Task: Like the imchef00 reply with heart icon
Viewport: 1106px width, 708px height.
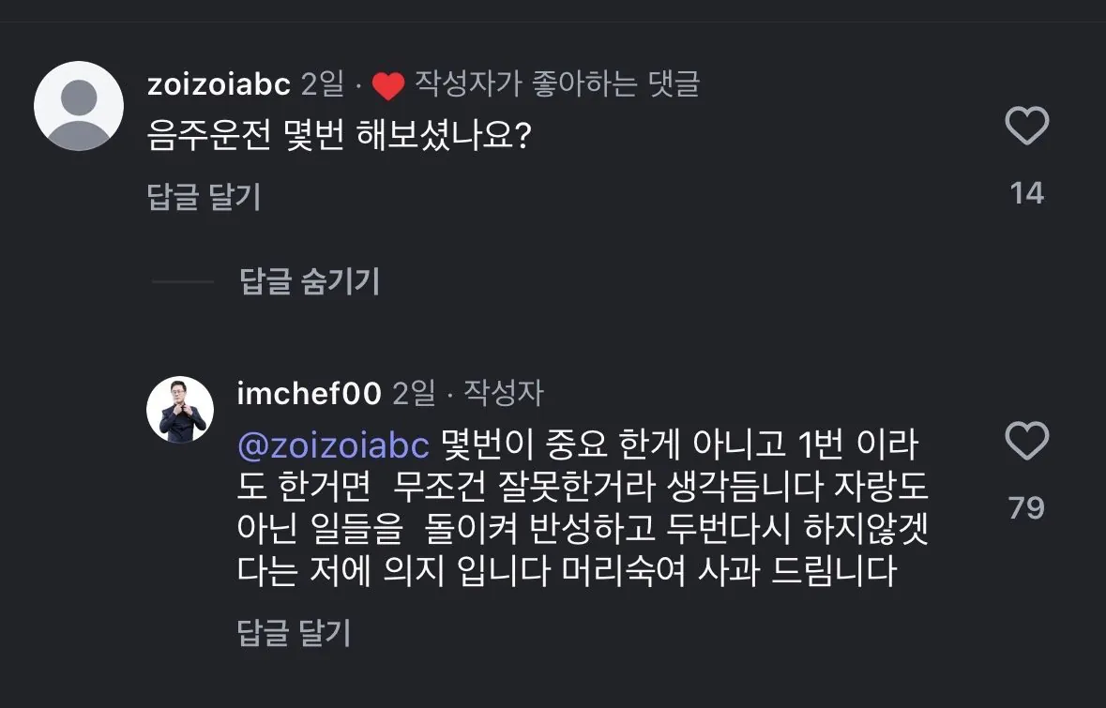Action: [x=1026, y=441]
